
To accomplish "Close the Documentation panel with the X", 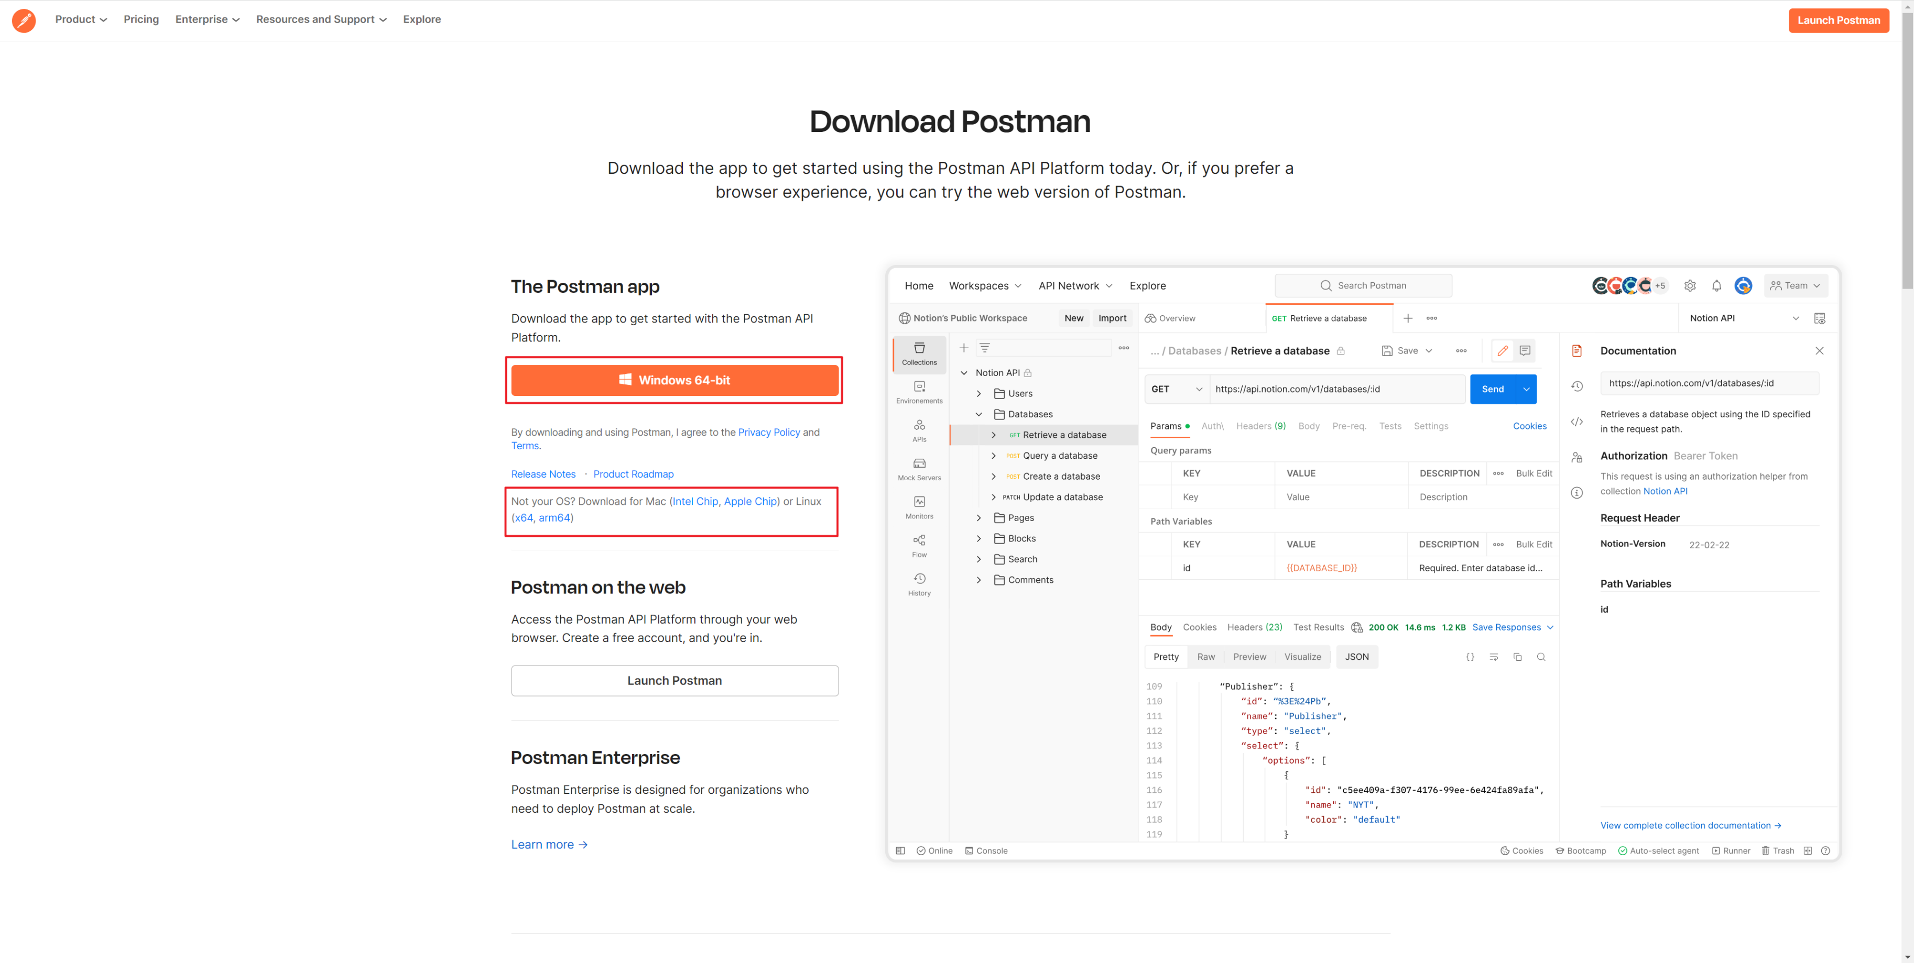I will pos(1819,350).
